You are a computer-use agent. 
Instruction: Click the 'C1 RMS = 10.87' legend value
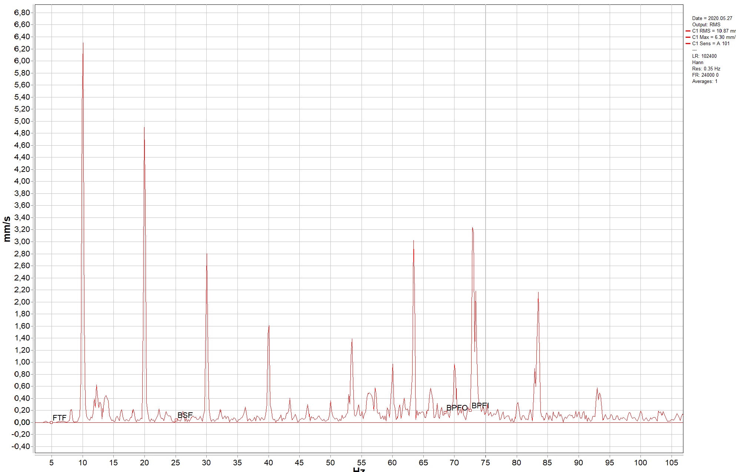(714, 31)
